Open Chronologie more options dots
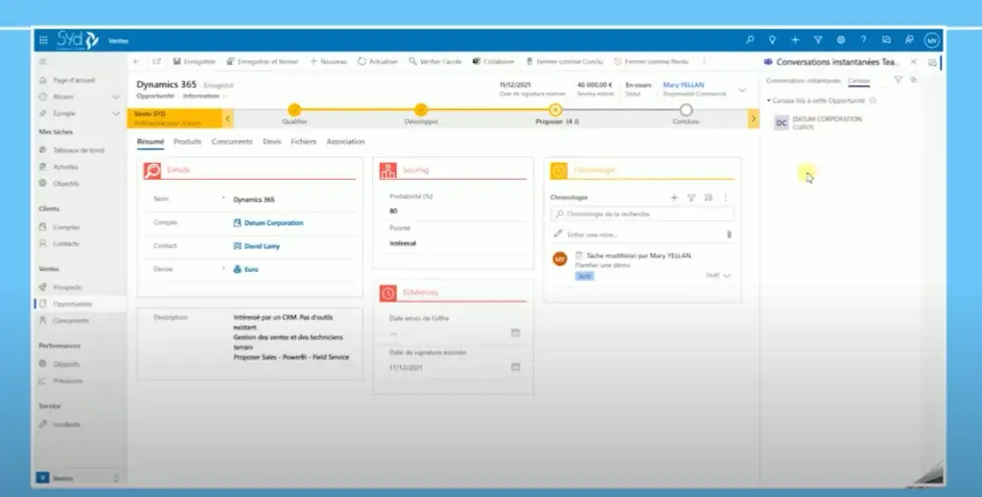 pos(725,197)
